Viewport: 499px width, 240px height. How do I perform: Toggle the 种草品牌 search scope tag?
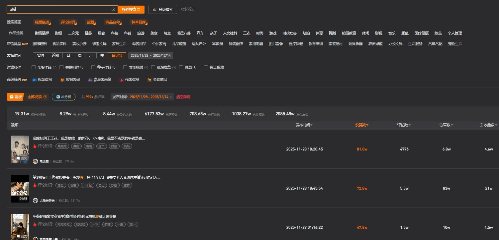tap(138, 22)
